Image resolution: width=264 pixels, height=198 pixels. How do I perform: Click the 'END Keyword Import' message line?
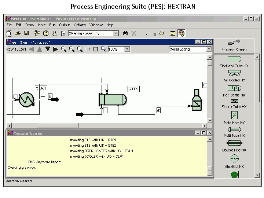point(44,162)
